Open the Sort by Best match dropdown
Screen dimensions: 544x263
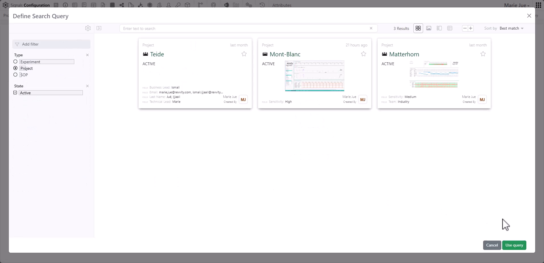click(x=511, y=28)
